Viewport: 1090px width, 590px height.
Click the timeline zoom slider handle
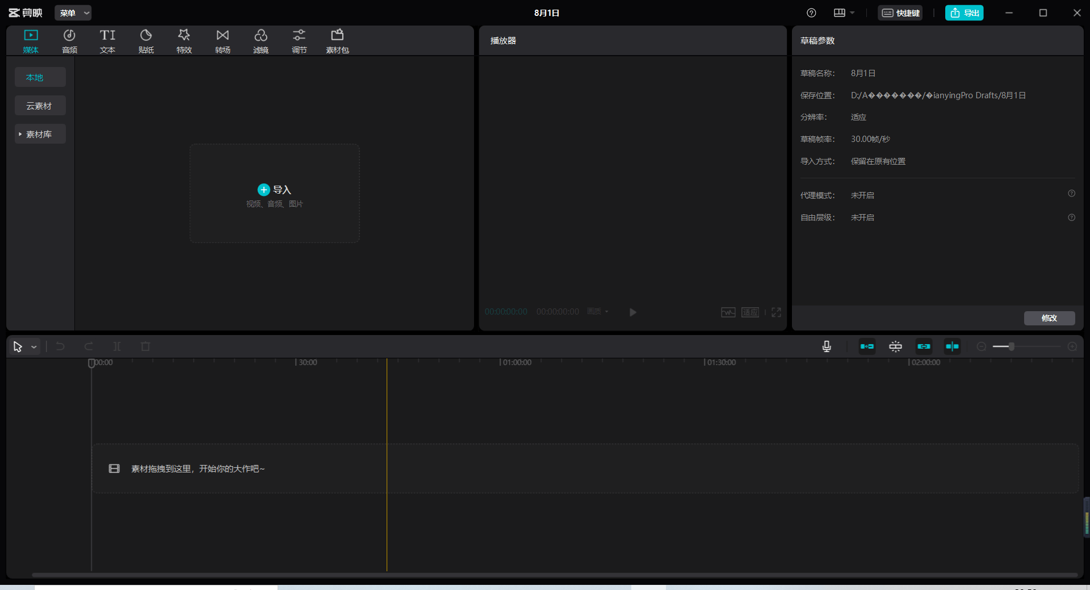[x=1011, y=346]
